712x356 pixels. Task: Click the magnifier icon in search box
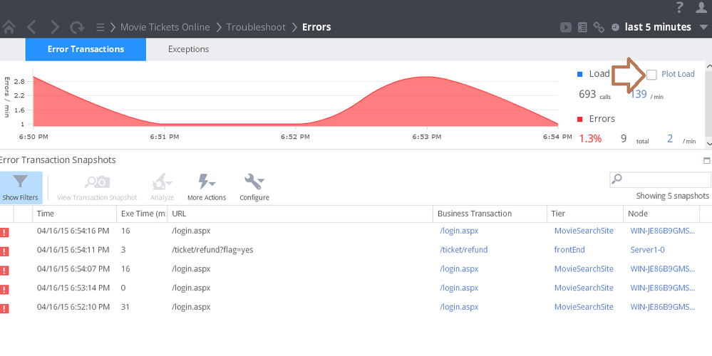(616, 179)
